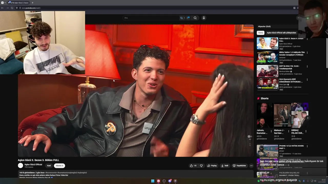Open options for Jahrein, Kısmetse Short
This screenshot has width=328, height=184.
tap(271, 131)
